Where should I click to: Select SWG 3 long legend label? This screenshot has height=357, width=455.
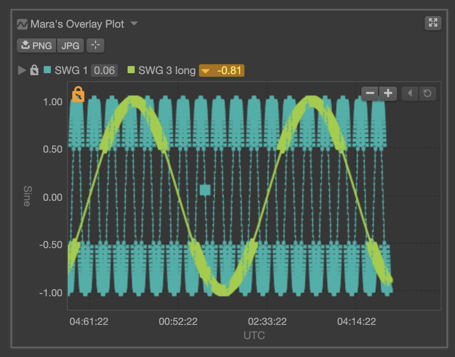coord(167,71)
